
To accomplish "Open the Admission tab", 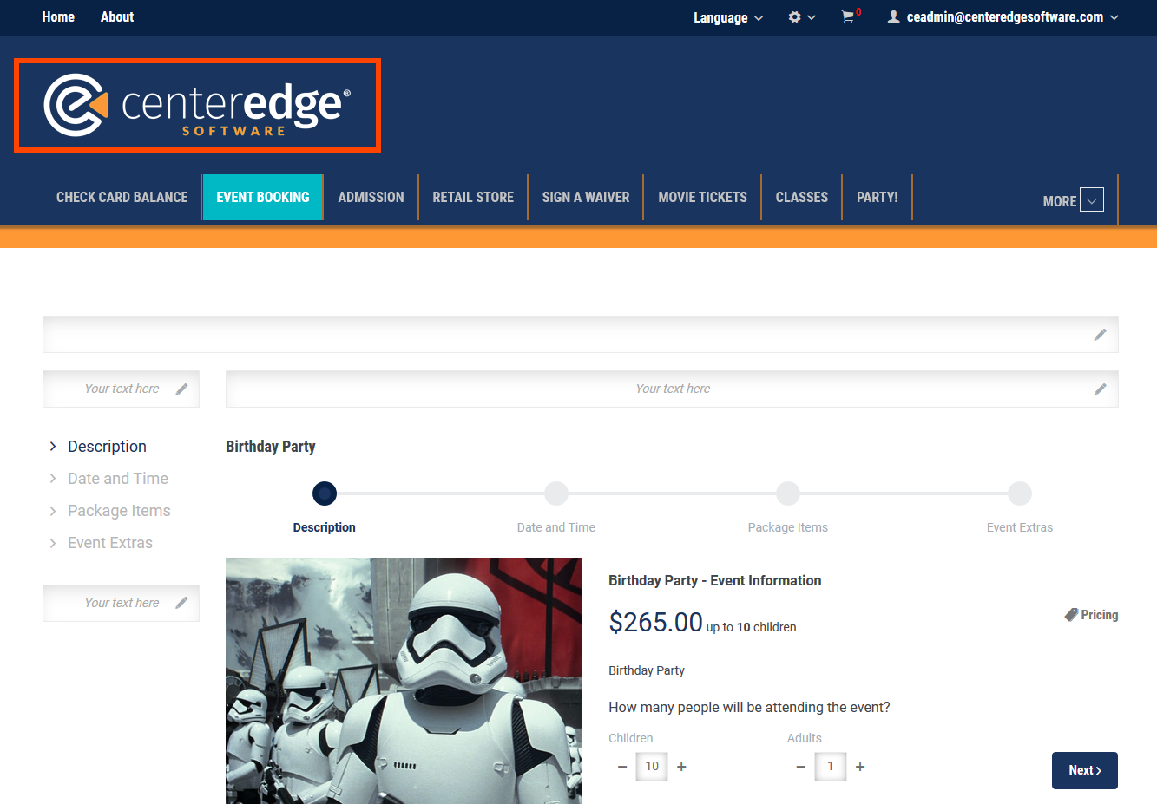I will 371,198.
